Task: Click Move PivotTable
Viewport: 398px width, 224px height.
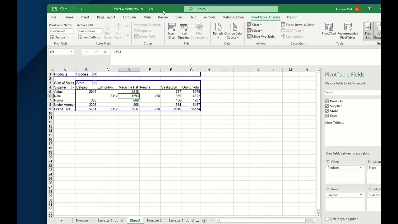Action: (x=261, y=36)
